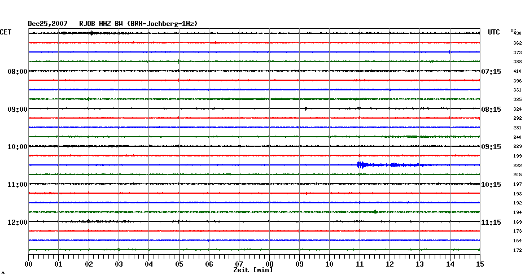Select the DC offset value "192"

[x=518, y=203]
